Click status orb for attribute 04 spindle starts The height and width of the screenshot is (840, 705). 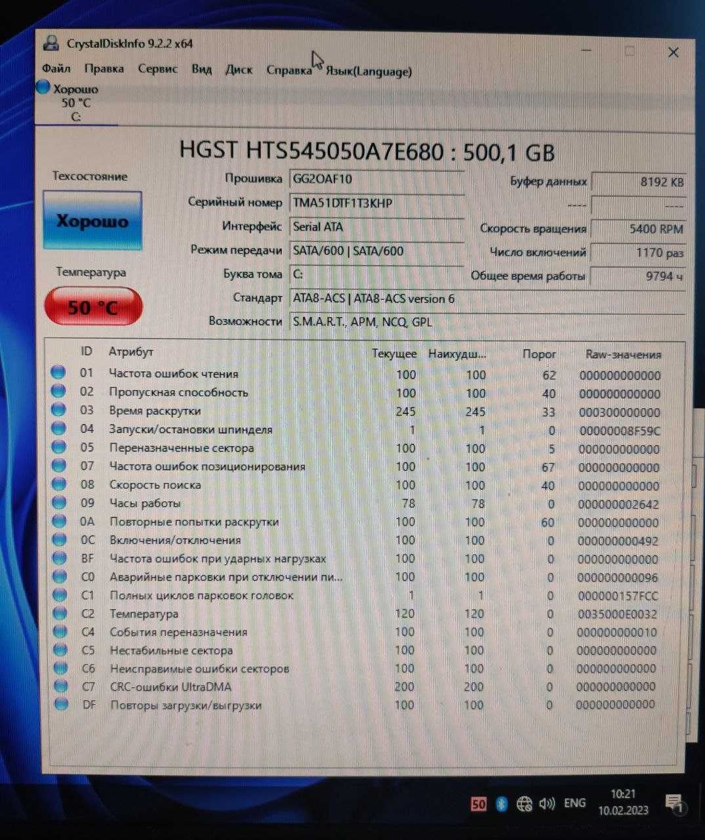pos(59,429)
